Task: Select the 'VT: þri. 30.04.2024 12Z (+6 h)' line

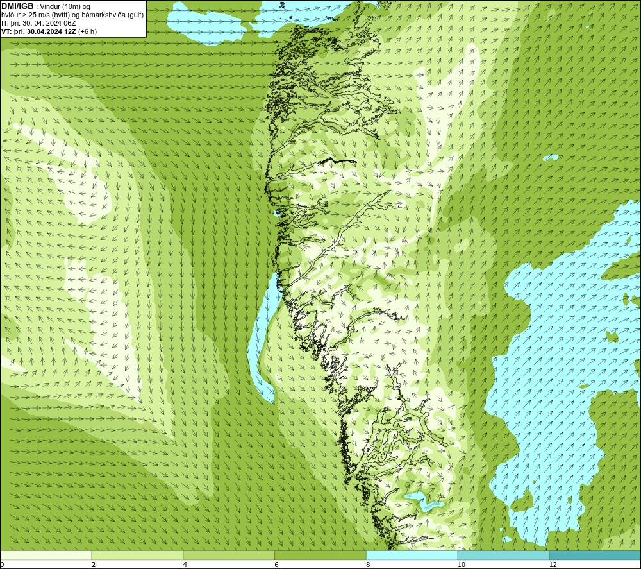Action: (49, 31)
